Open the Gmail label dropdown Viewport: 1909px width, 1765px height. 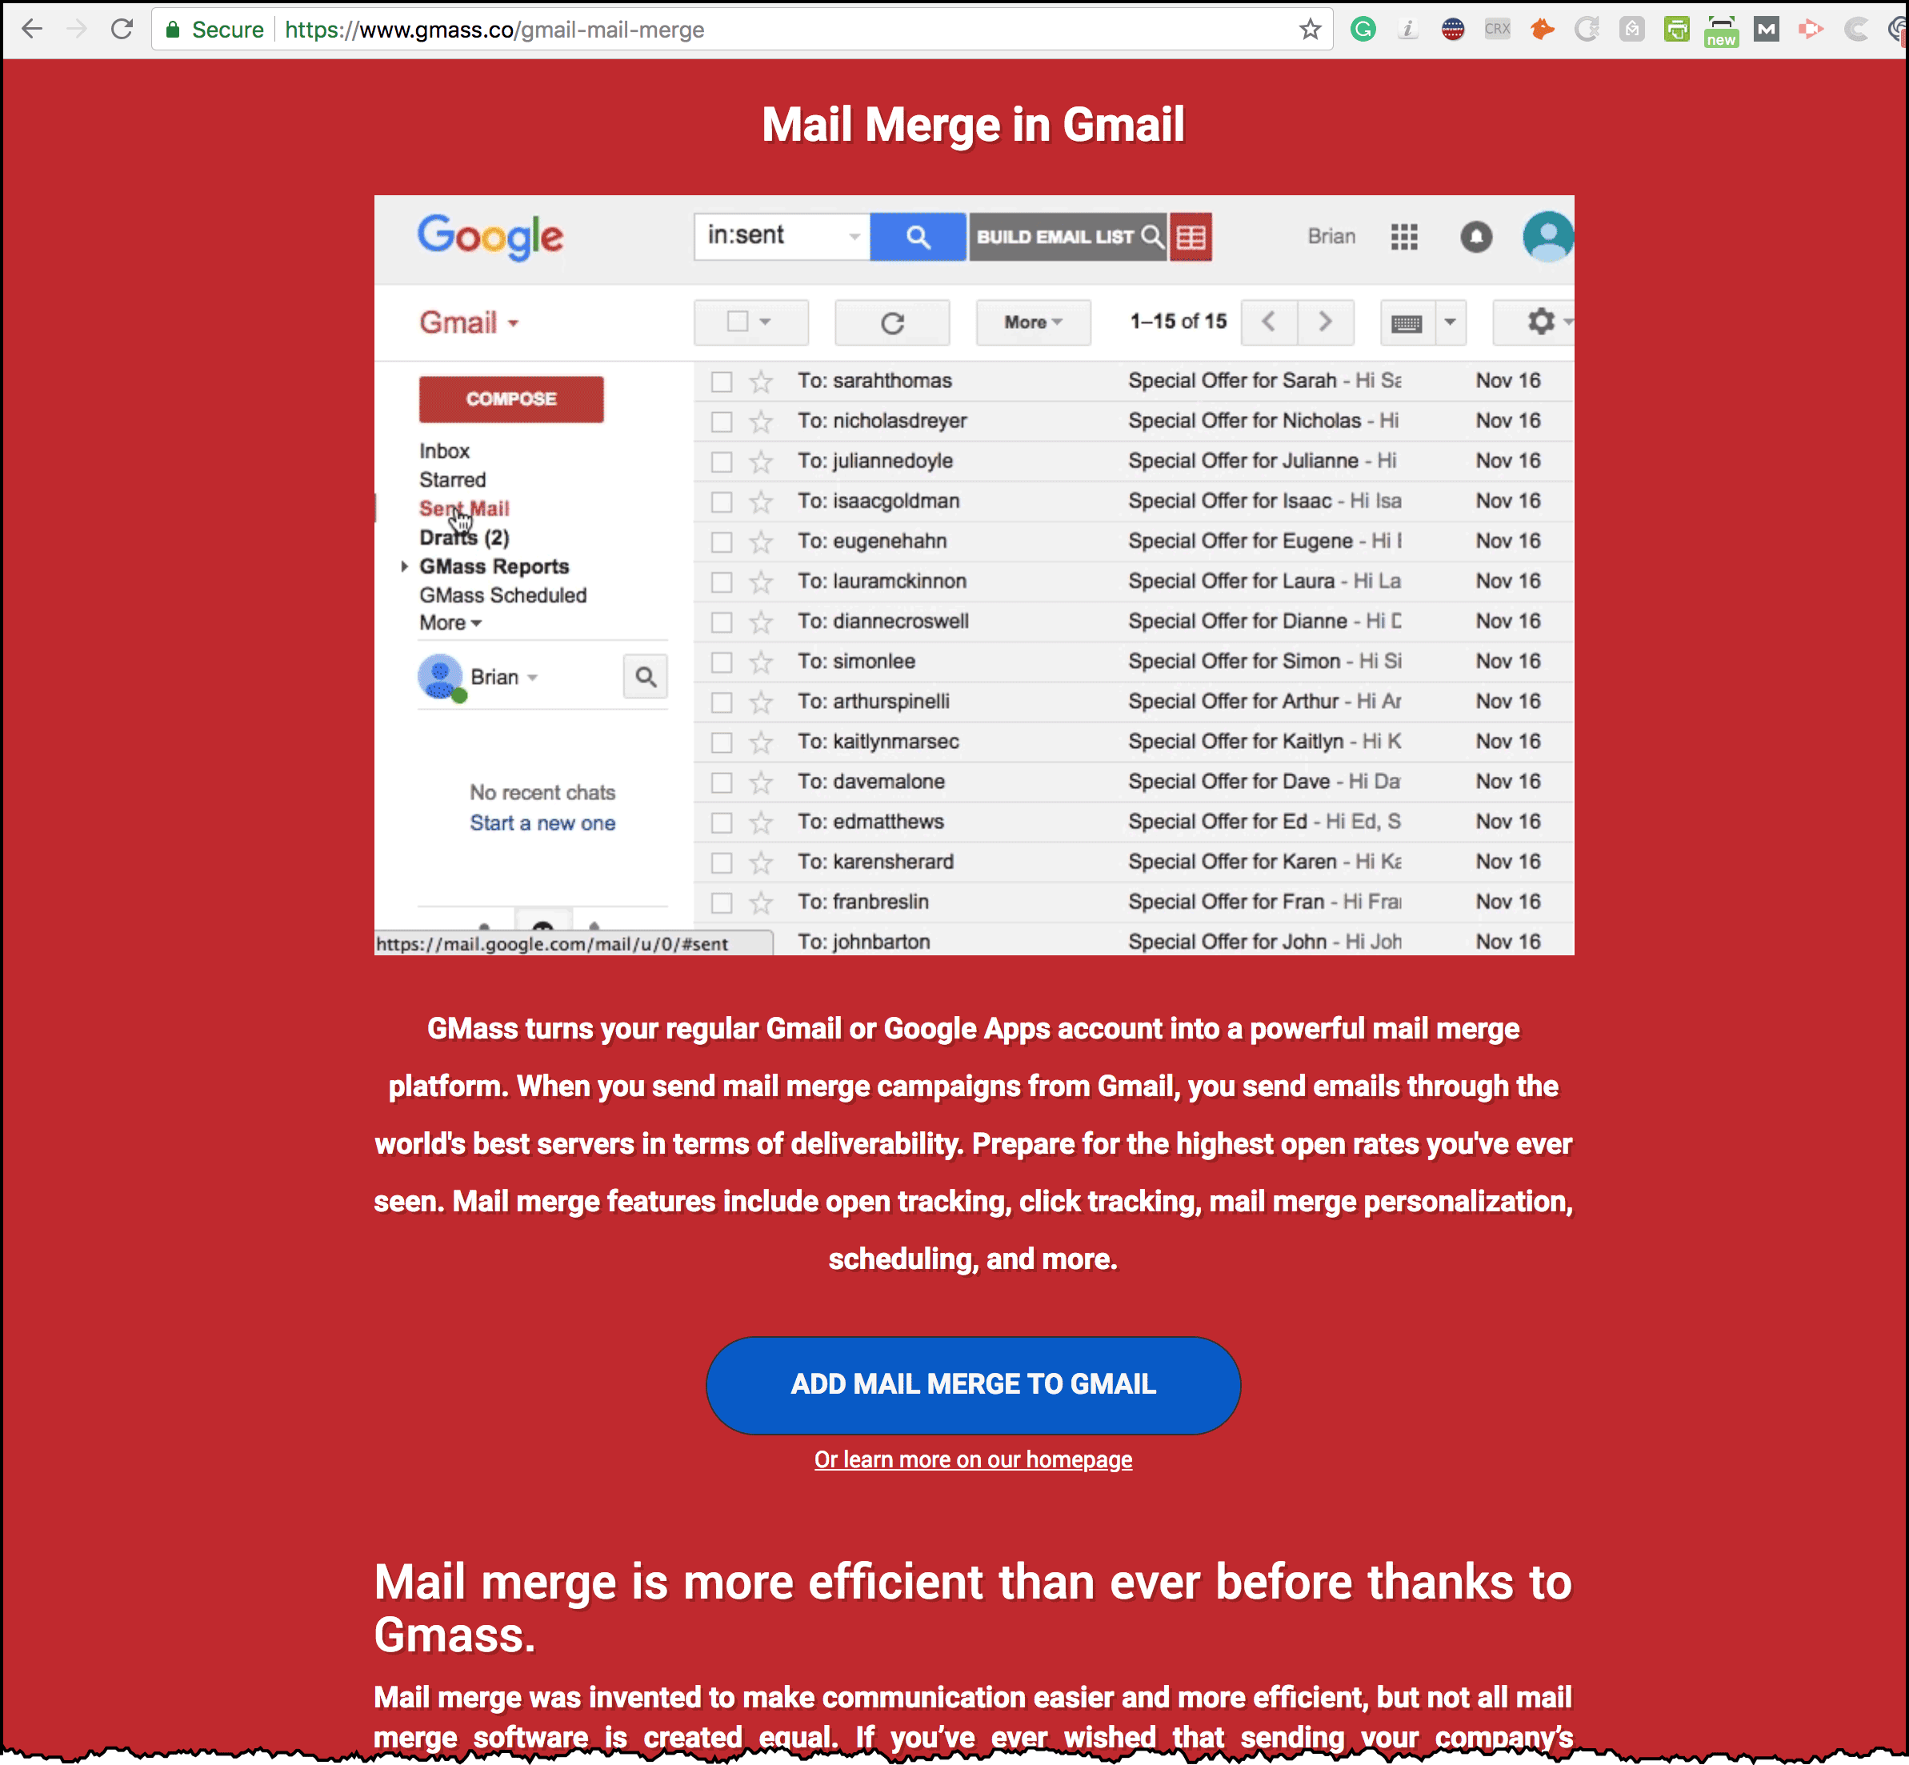[x=469, y=322]
